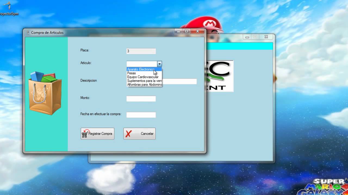Screen dimensions: 348x195
Task: Close the background window
Action: (x=266, y=37)
